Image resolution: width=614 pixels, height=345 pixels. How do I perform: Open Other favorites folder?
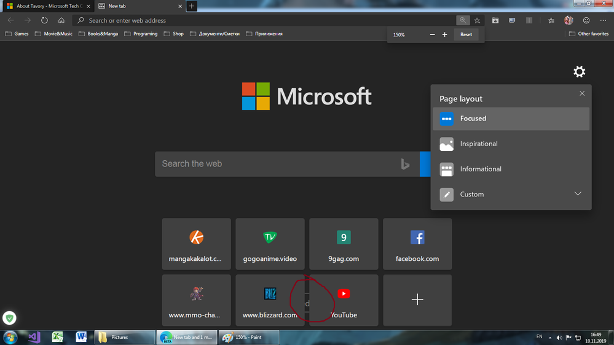click(589, 34)
